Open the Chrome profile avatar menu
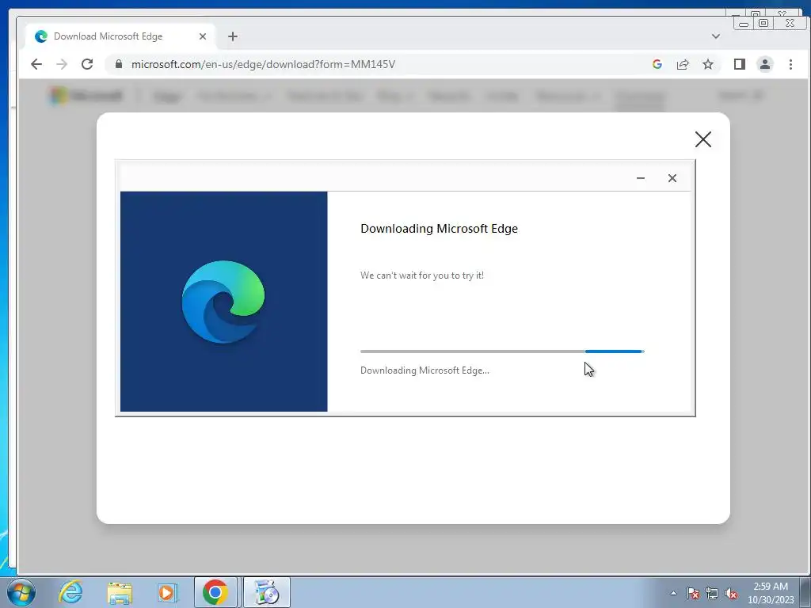The image size is (811, 608). point(765,64)
